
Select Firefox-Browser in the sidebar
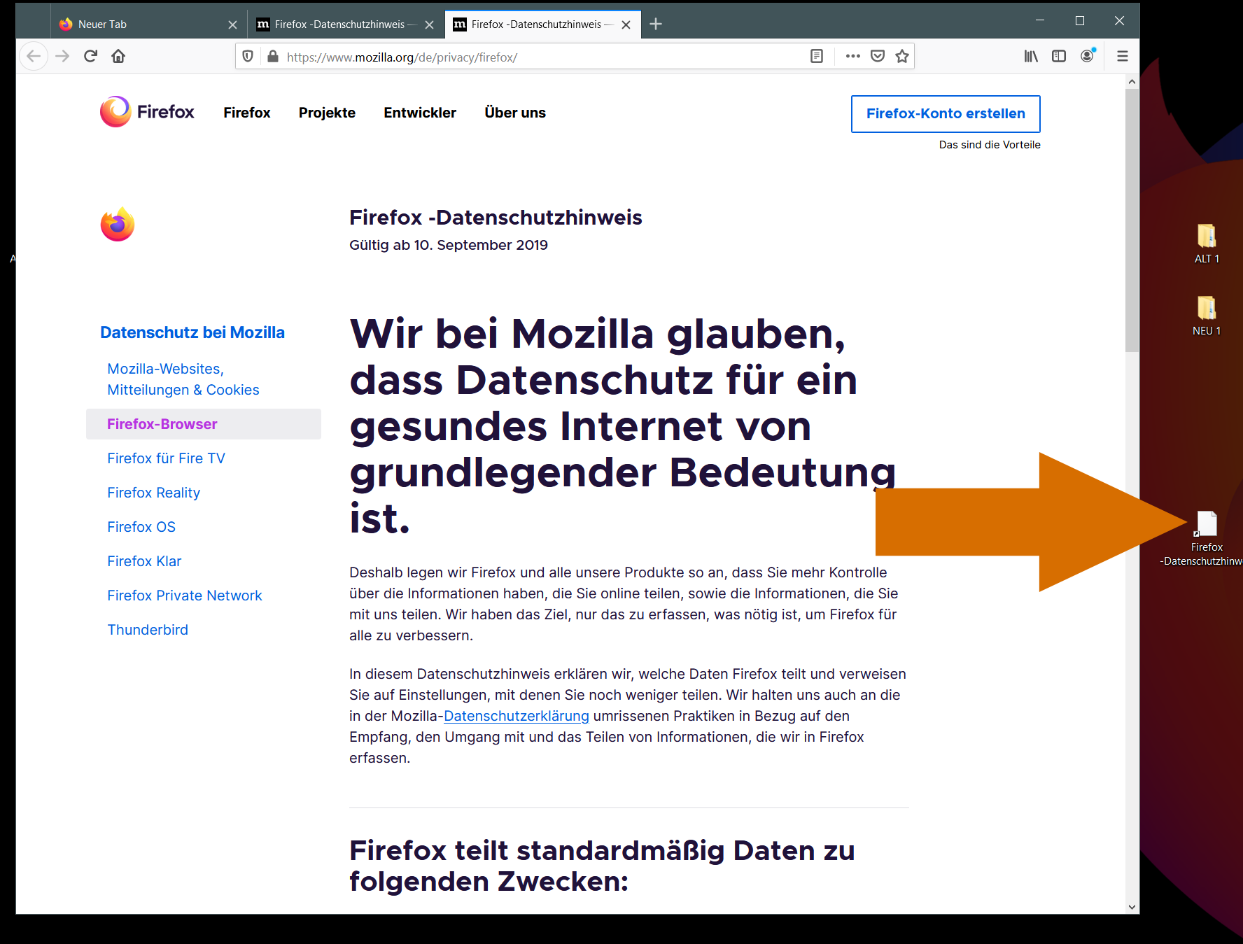point(204,424)
